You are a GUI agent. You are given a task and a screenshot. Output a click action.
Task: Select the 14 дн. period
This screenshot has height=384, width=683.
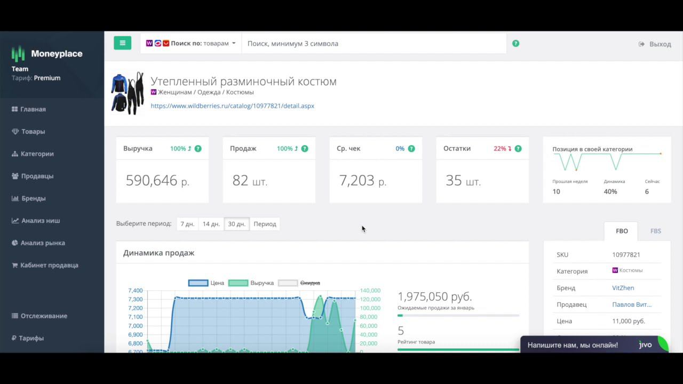click(x=211, y=224)
